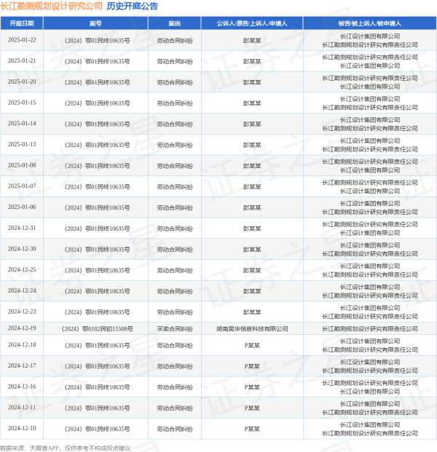Select the case number in the 2025-01-06 row
The image size is (437, 452).
coord(97,208)
